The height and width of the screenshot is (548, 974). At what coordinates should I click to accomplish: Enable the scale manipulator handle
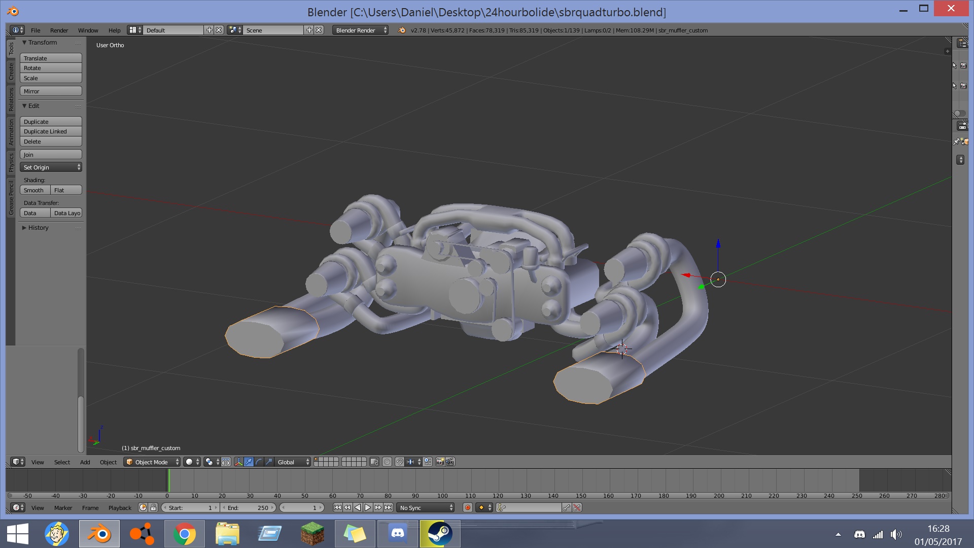click(269, 462)
